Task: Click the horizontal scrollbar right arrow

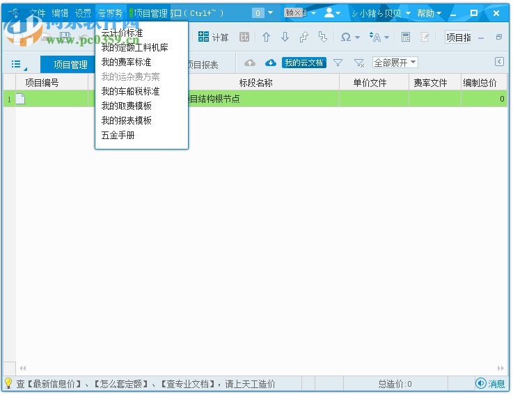Action: coord(500,368)
